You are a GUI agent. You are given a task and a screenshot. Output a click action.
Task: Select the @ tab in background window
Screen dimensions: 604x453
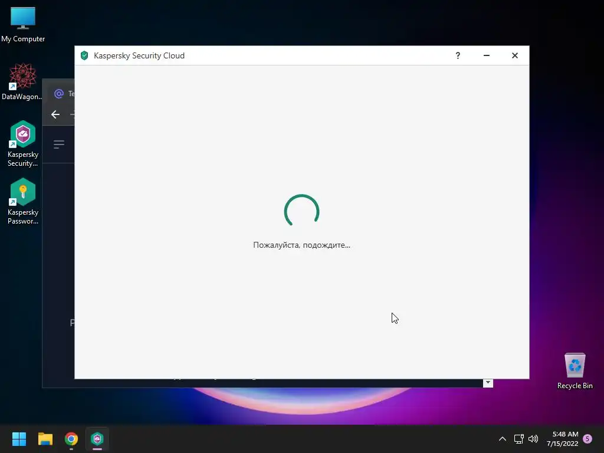(x=59, y=94)
